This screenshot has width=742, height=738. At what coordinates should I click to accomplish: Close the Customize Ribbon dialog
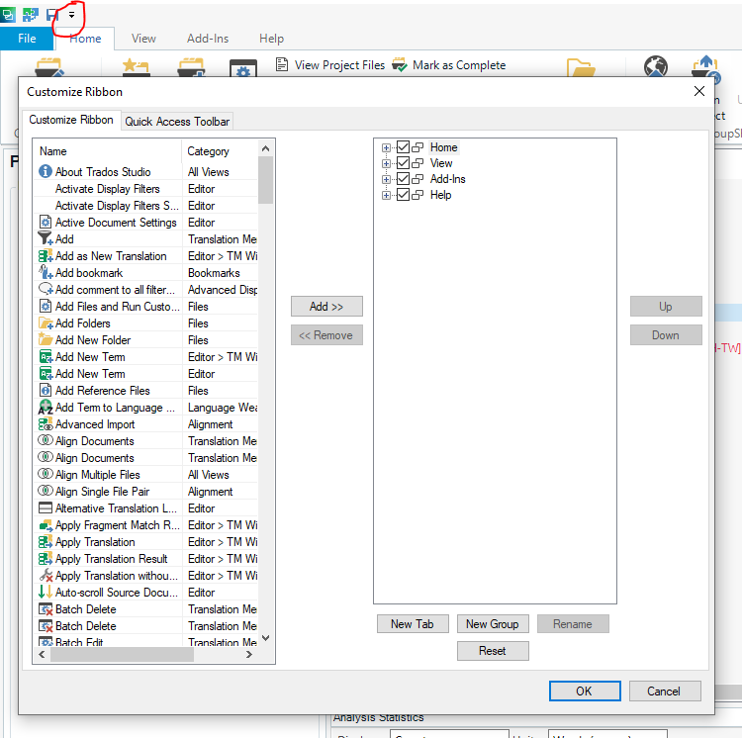[698, 91]
